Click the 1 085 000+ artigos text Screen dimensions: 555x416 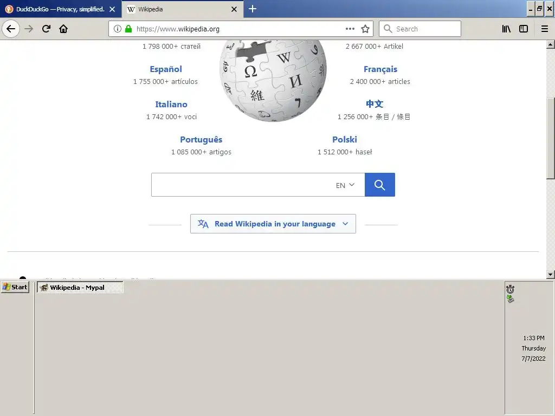click(x=201, y=152)
